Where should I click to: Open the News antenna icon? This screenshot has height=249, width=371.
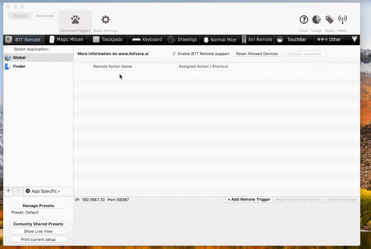pyautogui.click(x=343, y=20)
